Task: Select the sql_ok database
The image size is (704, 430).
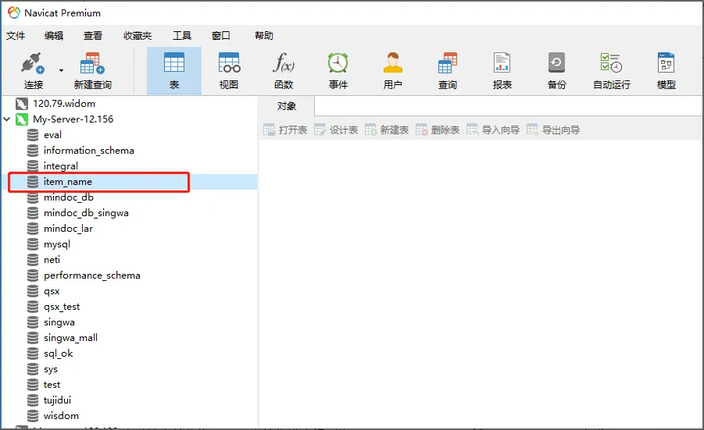Action: click(59, 354)
